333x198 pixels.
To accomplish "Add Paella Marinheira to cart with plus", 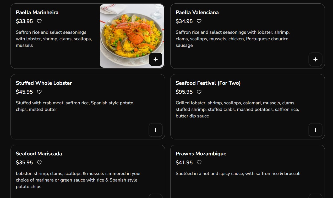I will [156, 59].
